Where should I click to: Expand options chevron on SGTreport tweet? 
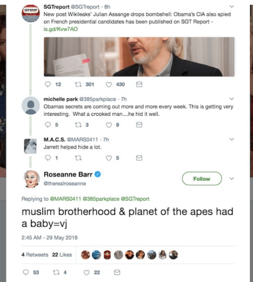tap(231, 6)
